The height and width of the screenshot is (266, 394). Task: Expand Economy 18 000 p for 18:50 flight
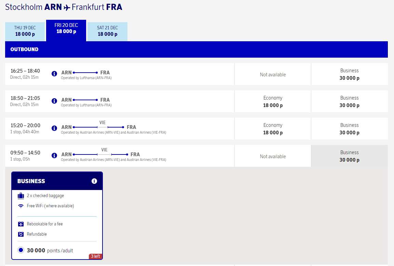point(273,101)
